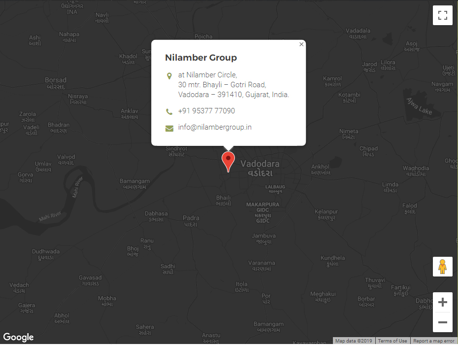
Task: Click the Poicha place label
Action: tap(203, 36)
